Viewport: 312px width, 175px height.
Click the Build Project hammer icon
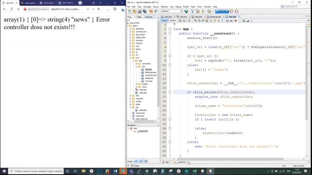pos(193,11)
